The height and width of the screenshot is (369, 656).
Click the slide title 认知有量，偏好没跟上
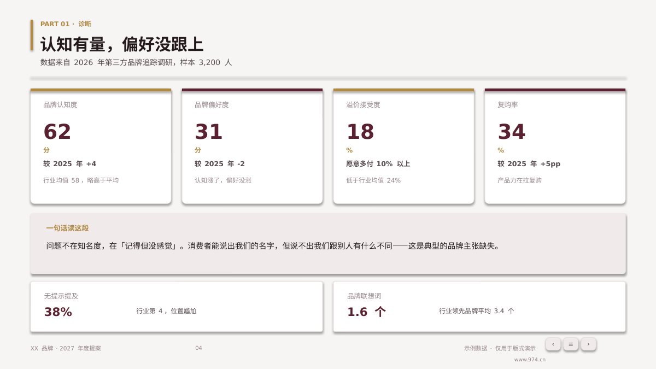[122, 44]
